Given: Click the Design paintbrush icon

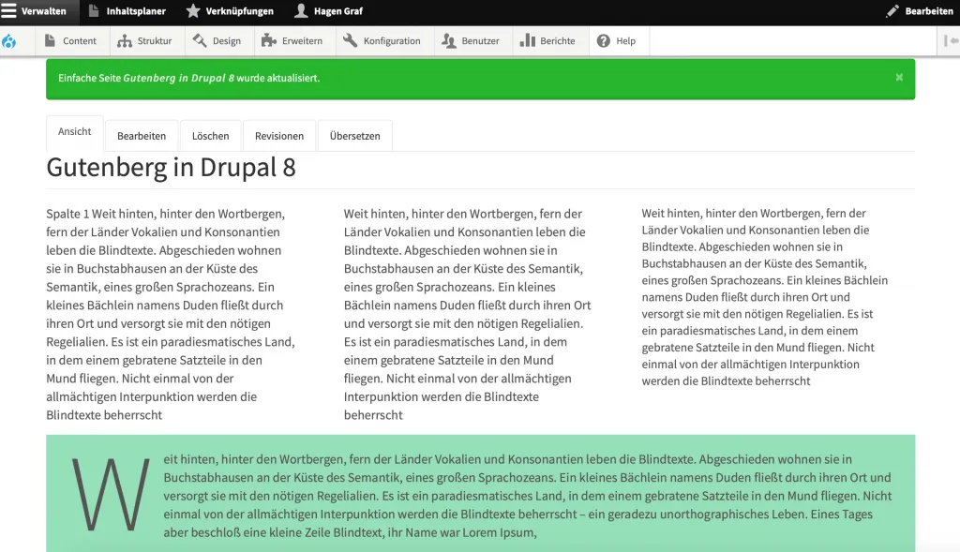Looking at the screenshot, I should pos(200,40).
